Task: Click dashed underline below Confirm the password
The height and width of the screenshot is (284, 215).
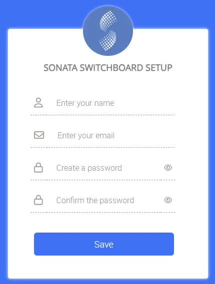Action: coord(103,212)
